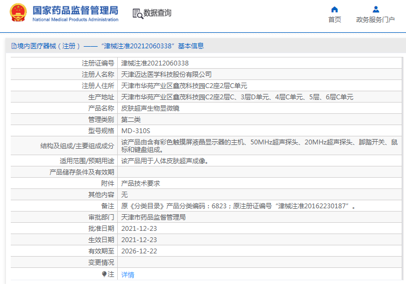Click 备注 row label
This screenshot has height=284, width=406.
click(108, 206)
